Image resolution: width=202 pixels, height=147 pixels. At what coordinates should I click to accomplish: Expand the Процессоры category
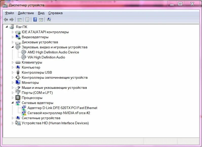click(12, 98)
